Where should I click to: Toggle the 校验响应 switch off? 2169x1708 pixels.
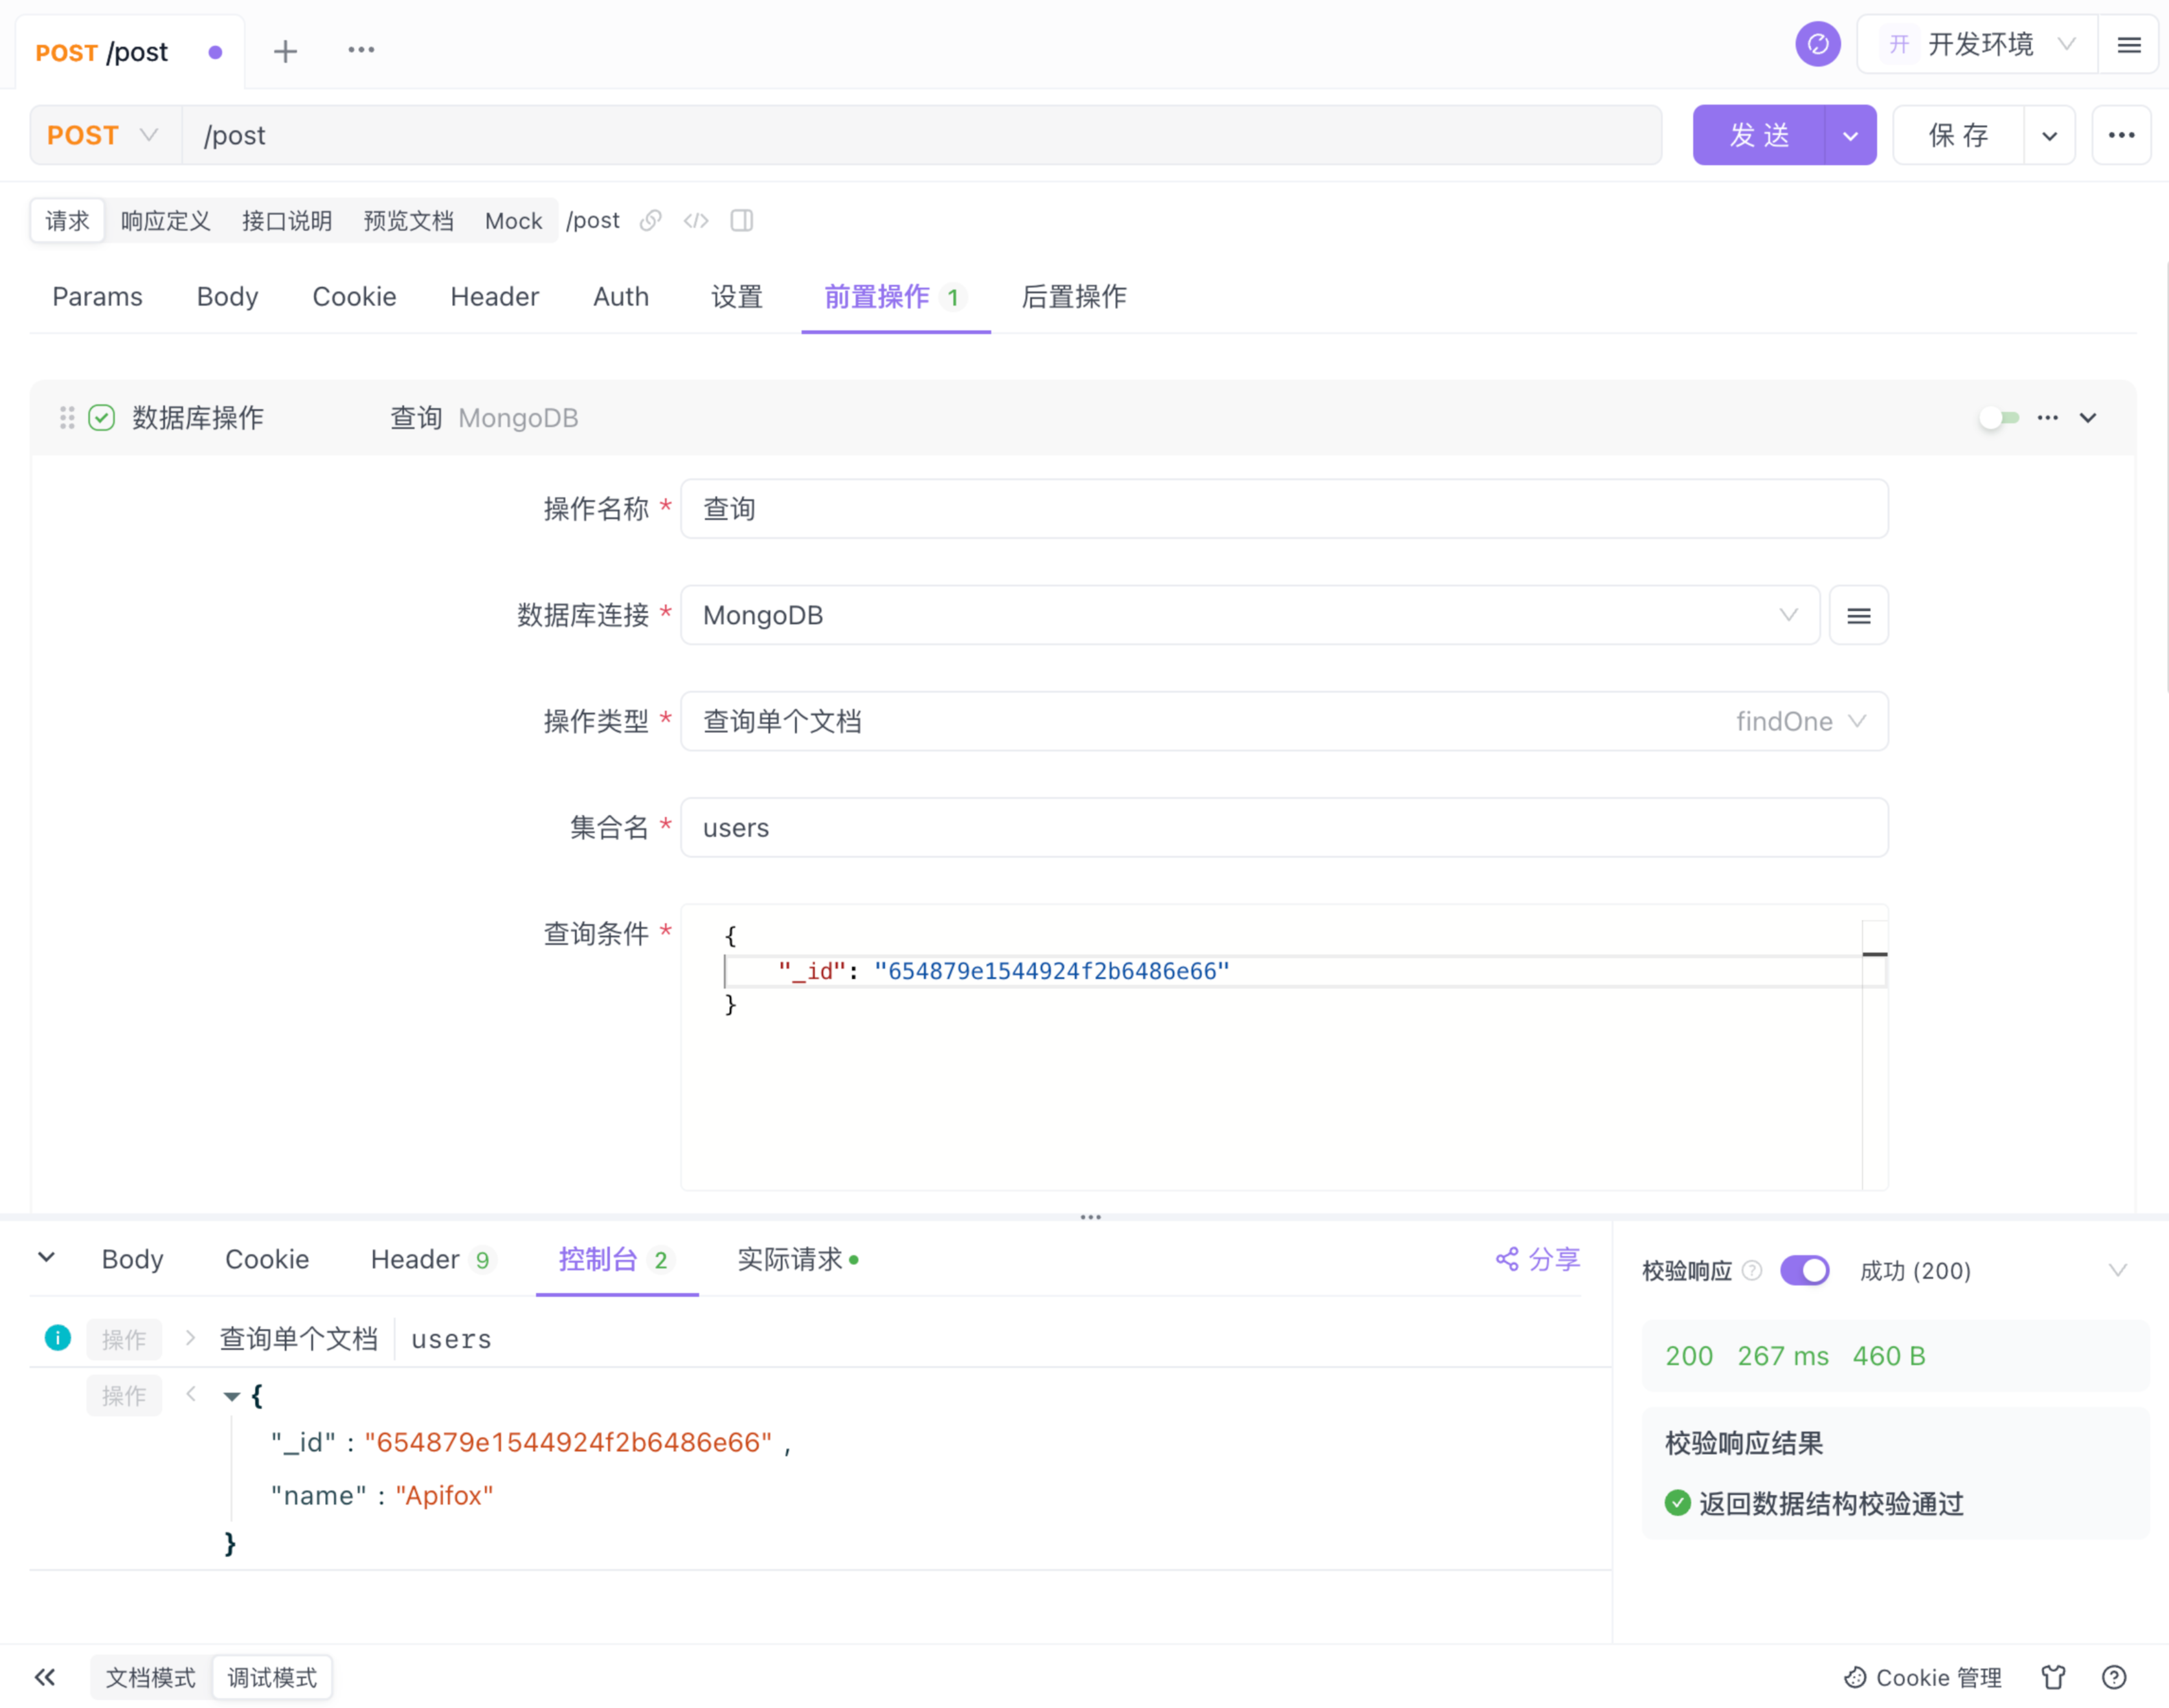coord(1804,1270)
